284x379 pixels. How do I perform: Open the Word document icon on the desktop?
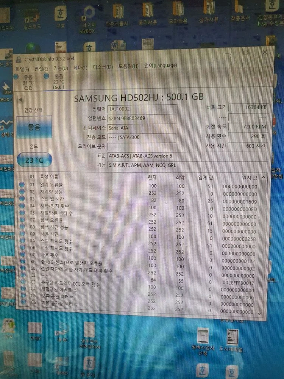point(118,45)
